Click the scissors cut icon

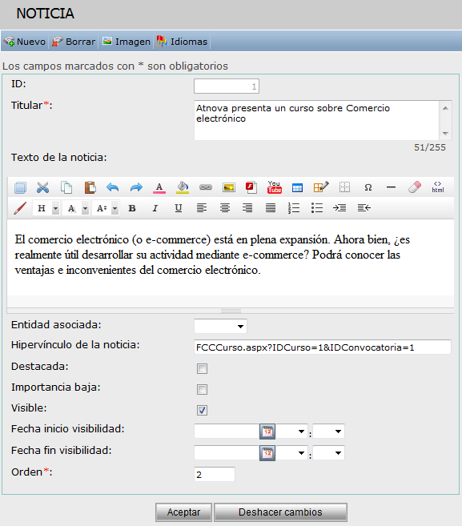coord(43,187)
